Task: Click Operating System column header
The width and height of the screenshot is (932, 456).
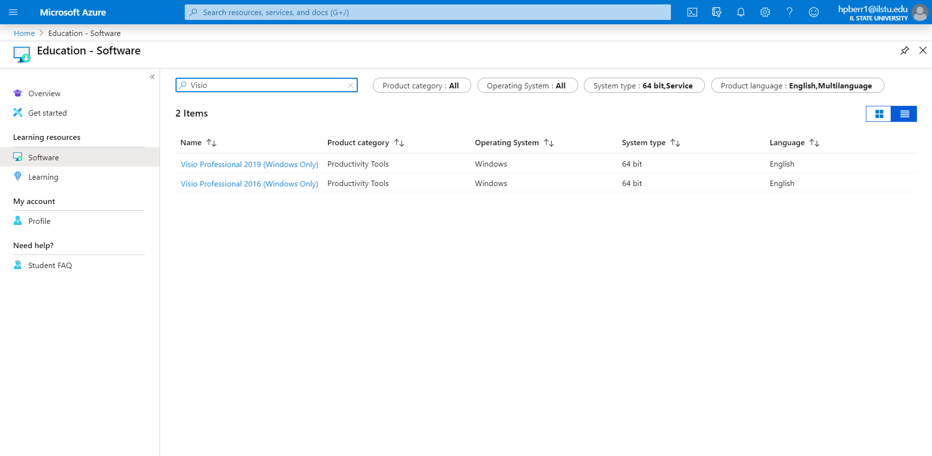Action: click(507, 143)
